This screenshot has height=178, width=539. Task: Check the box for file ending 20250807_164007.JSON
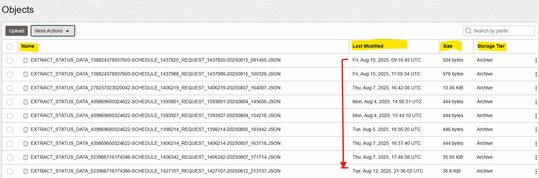(x=10, y=88)
